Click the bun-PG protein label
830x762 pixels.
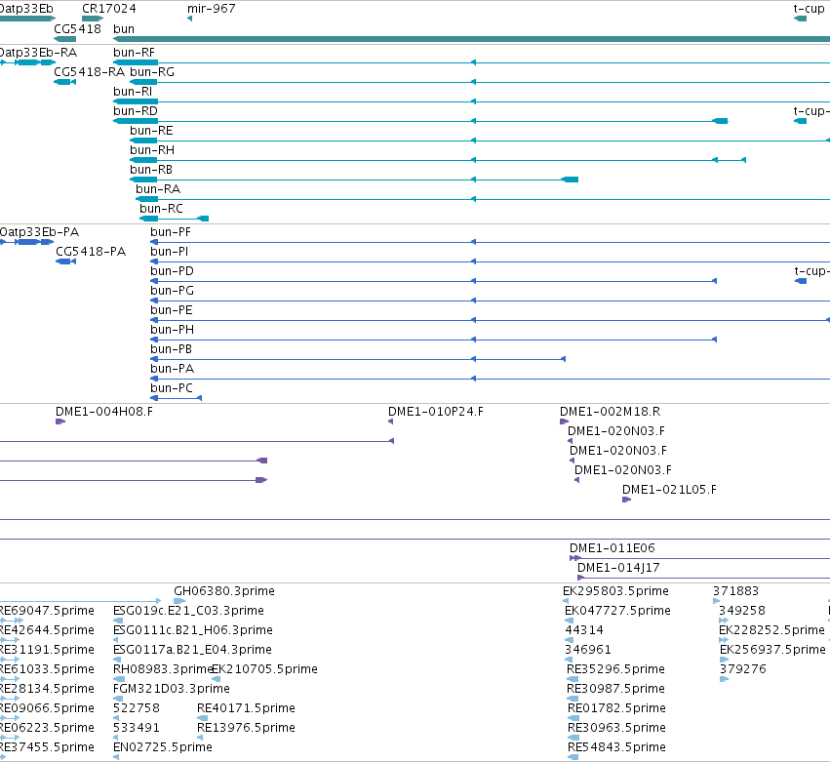[172, 291]
